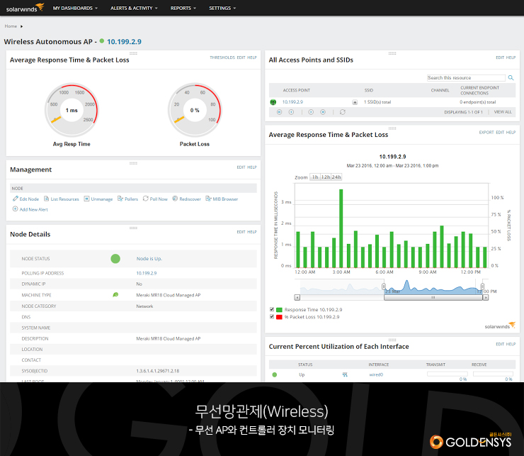Click Edit on All Access Points panel
This screenshot has width=524, height=456.
[500, 57]
